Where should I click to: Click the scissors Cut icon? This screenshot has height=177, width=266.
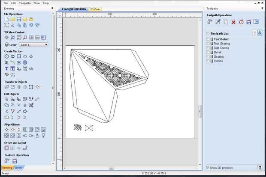(13, 25)
